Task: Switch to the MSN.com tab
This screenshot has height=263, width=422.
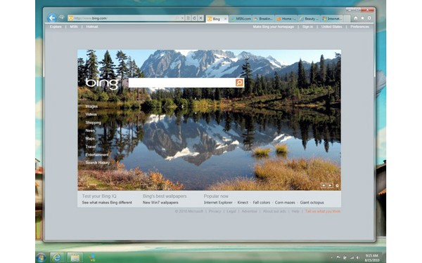Action: (241, 19)
